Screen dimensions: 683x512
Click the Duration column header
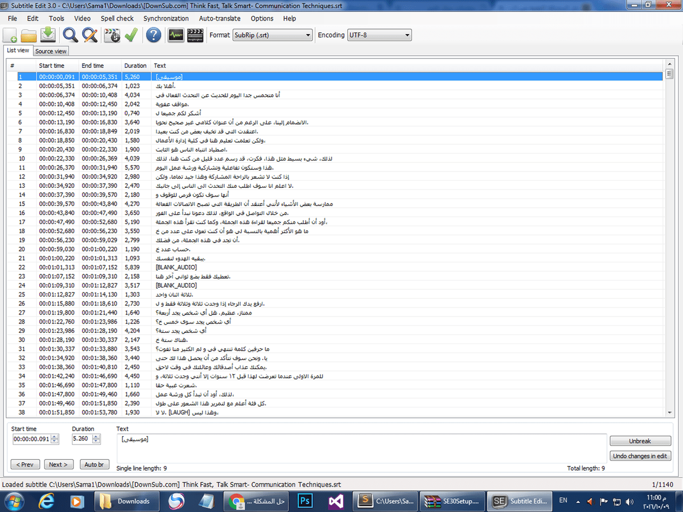pos(136,65)
